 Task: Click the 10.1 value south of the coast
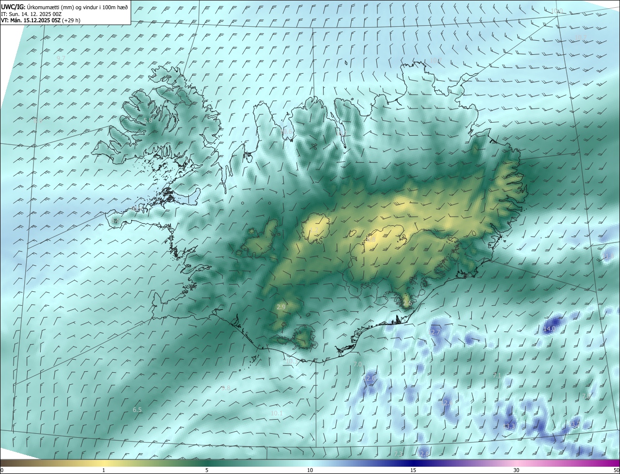click(x=277, y=413)
